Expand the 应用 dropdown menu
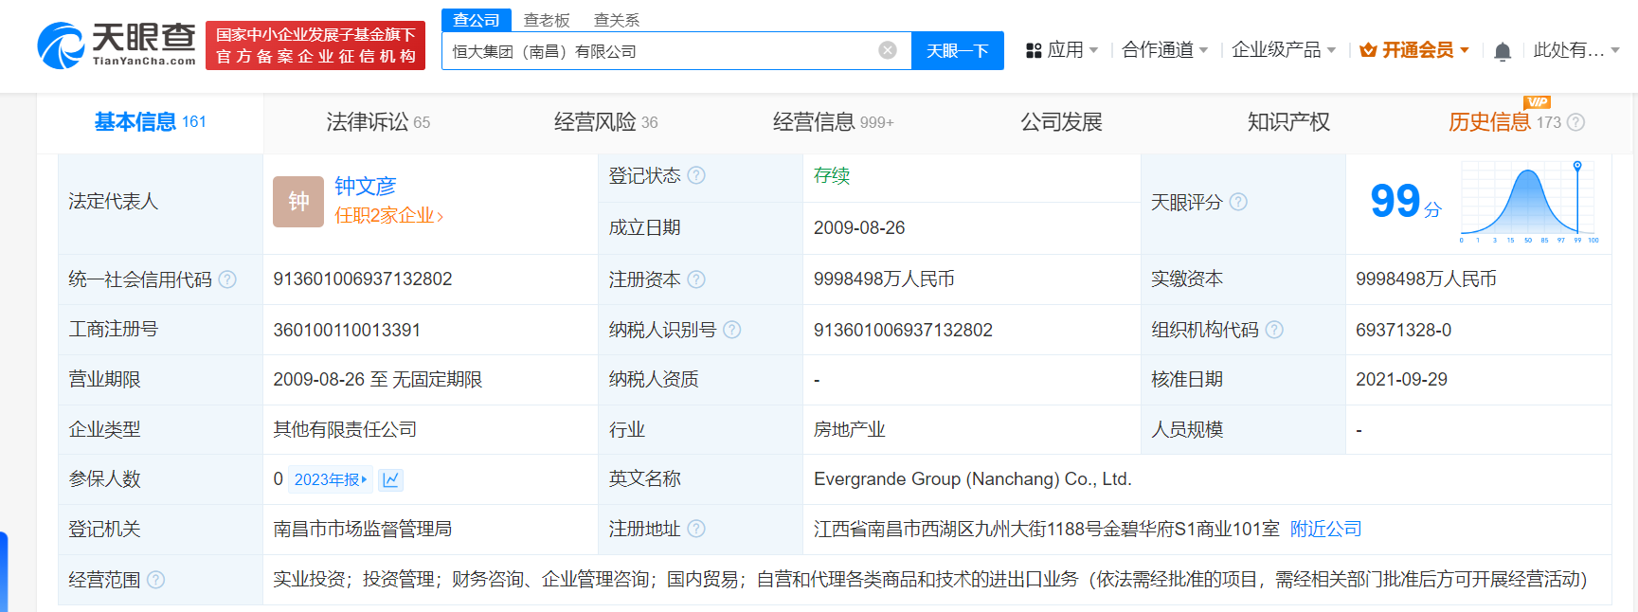 [x=1062, y=50]
